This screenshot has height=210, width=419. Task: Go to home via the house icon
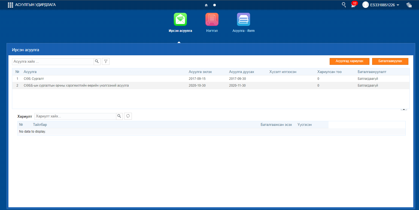coord(206,5)
